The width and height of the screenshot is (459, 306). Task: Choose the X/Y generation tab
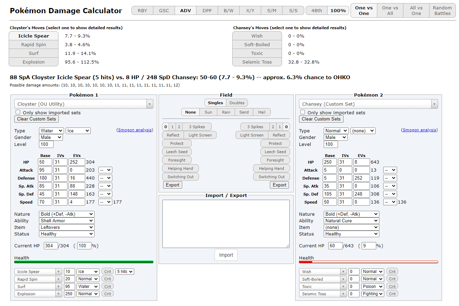pyautogui.click(x=250, y=10)
